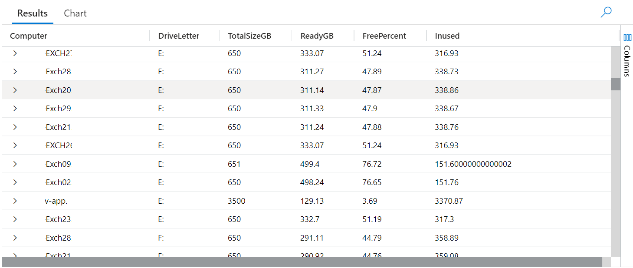Switch to the Results tab
This screenshot has height=268, width=633.
(33, 13)
